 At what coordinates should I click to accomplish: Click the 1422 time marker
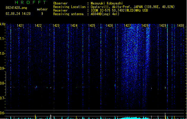(38, 26)
